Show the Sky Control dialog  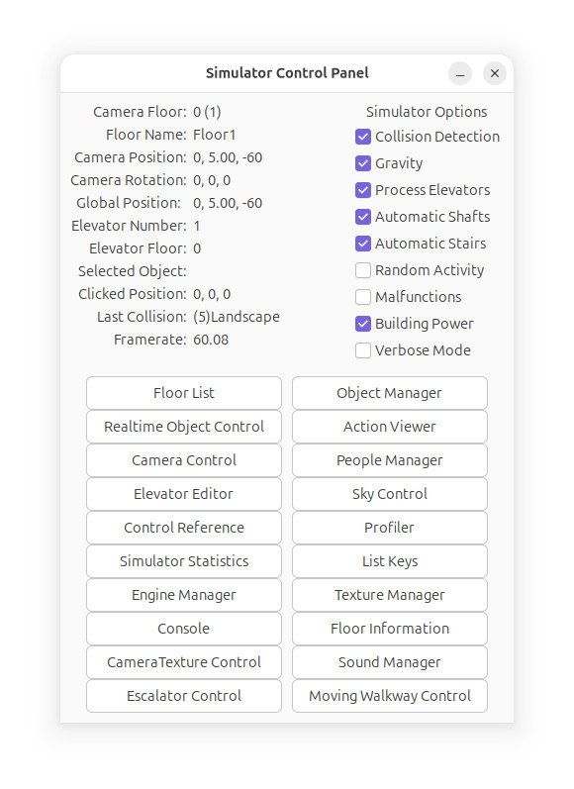[x=389, y=494]
